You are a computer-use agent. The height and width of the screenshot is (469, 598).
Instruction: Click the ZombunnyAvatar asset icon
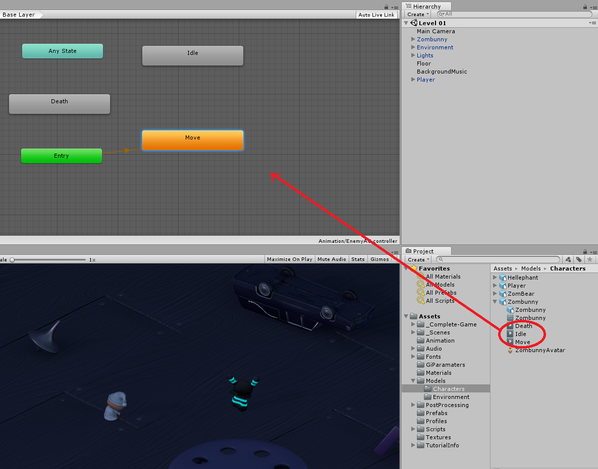tap(510, 350)
